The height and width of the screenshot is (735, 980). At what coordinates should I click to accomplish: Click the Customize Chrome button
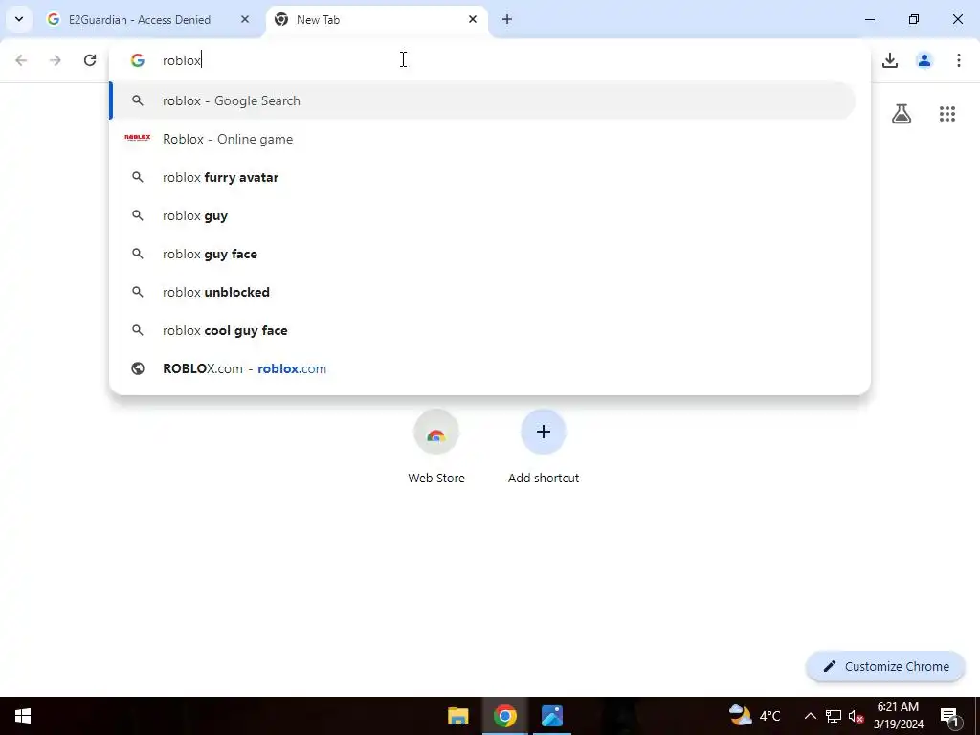tap(885, 666)
